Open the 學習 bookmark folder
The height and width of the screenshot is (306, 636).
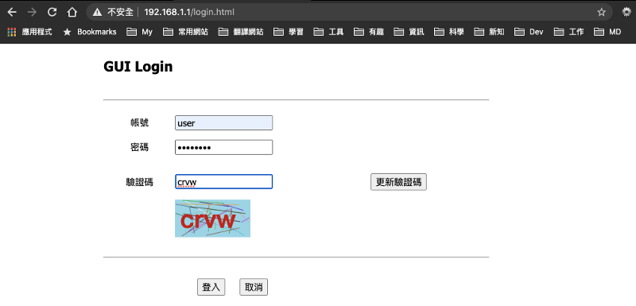(x=289, y=32)
